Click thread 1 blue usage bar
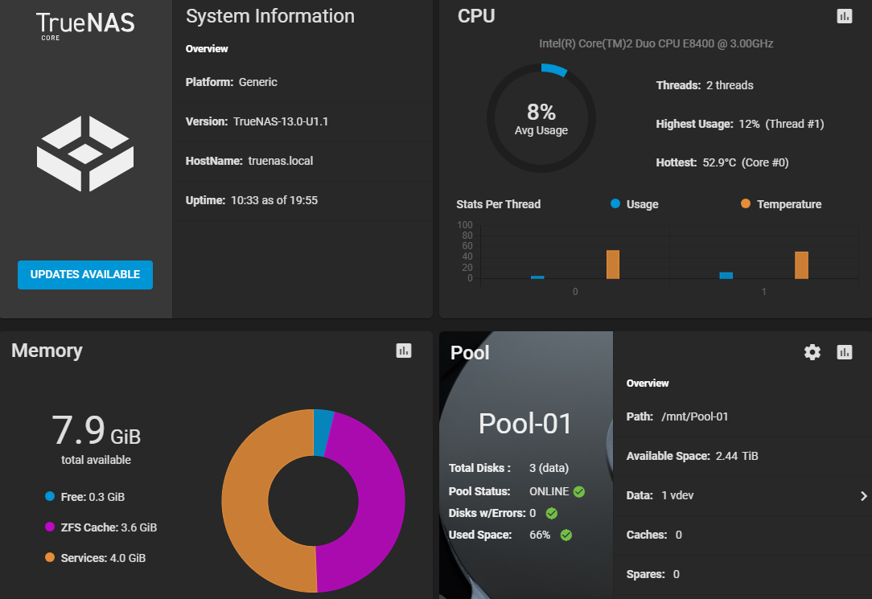The height and width of the screenshot is (599, 872). 726,276
